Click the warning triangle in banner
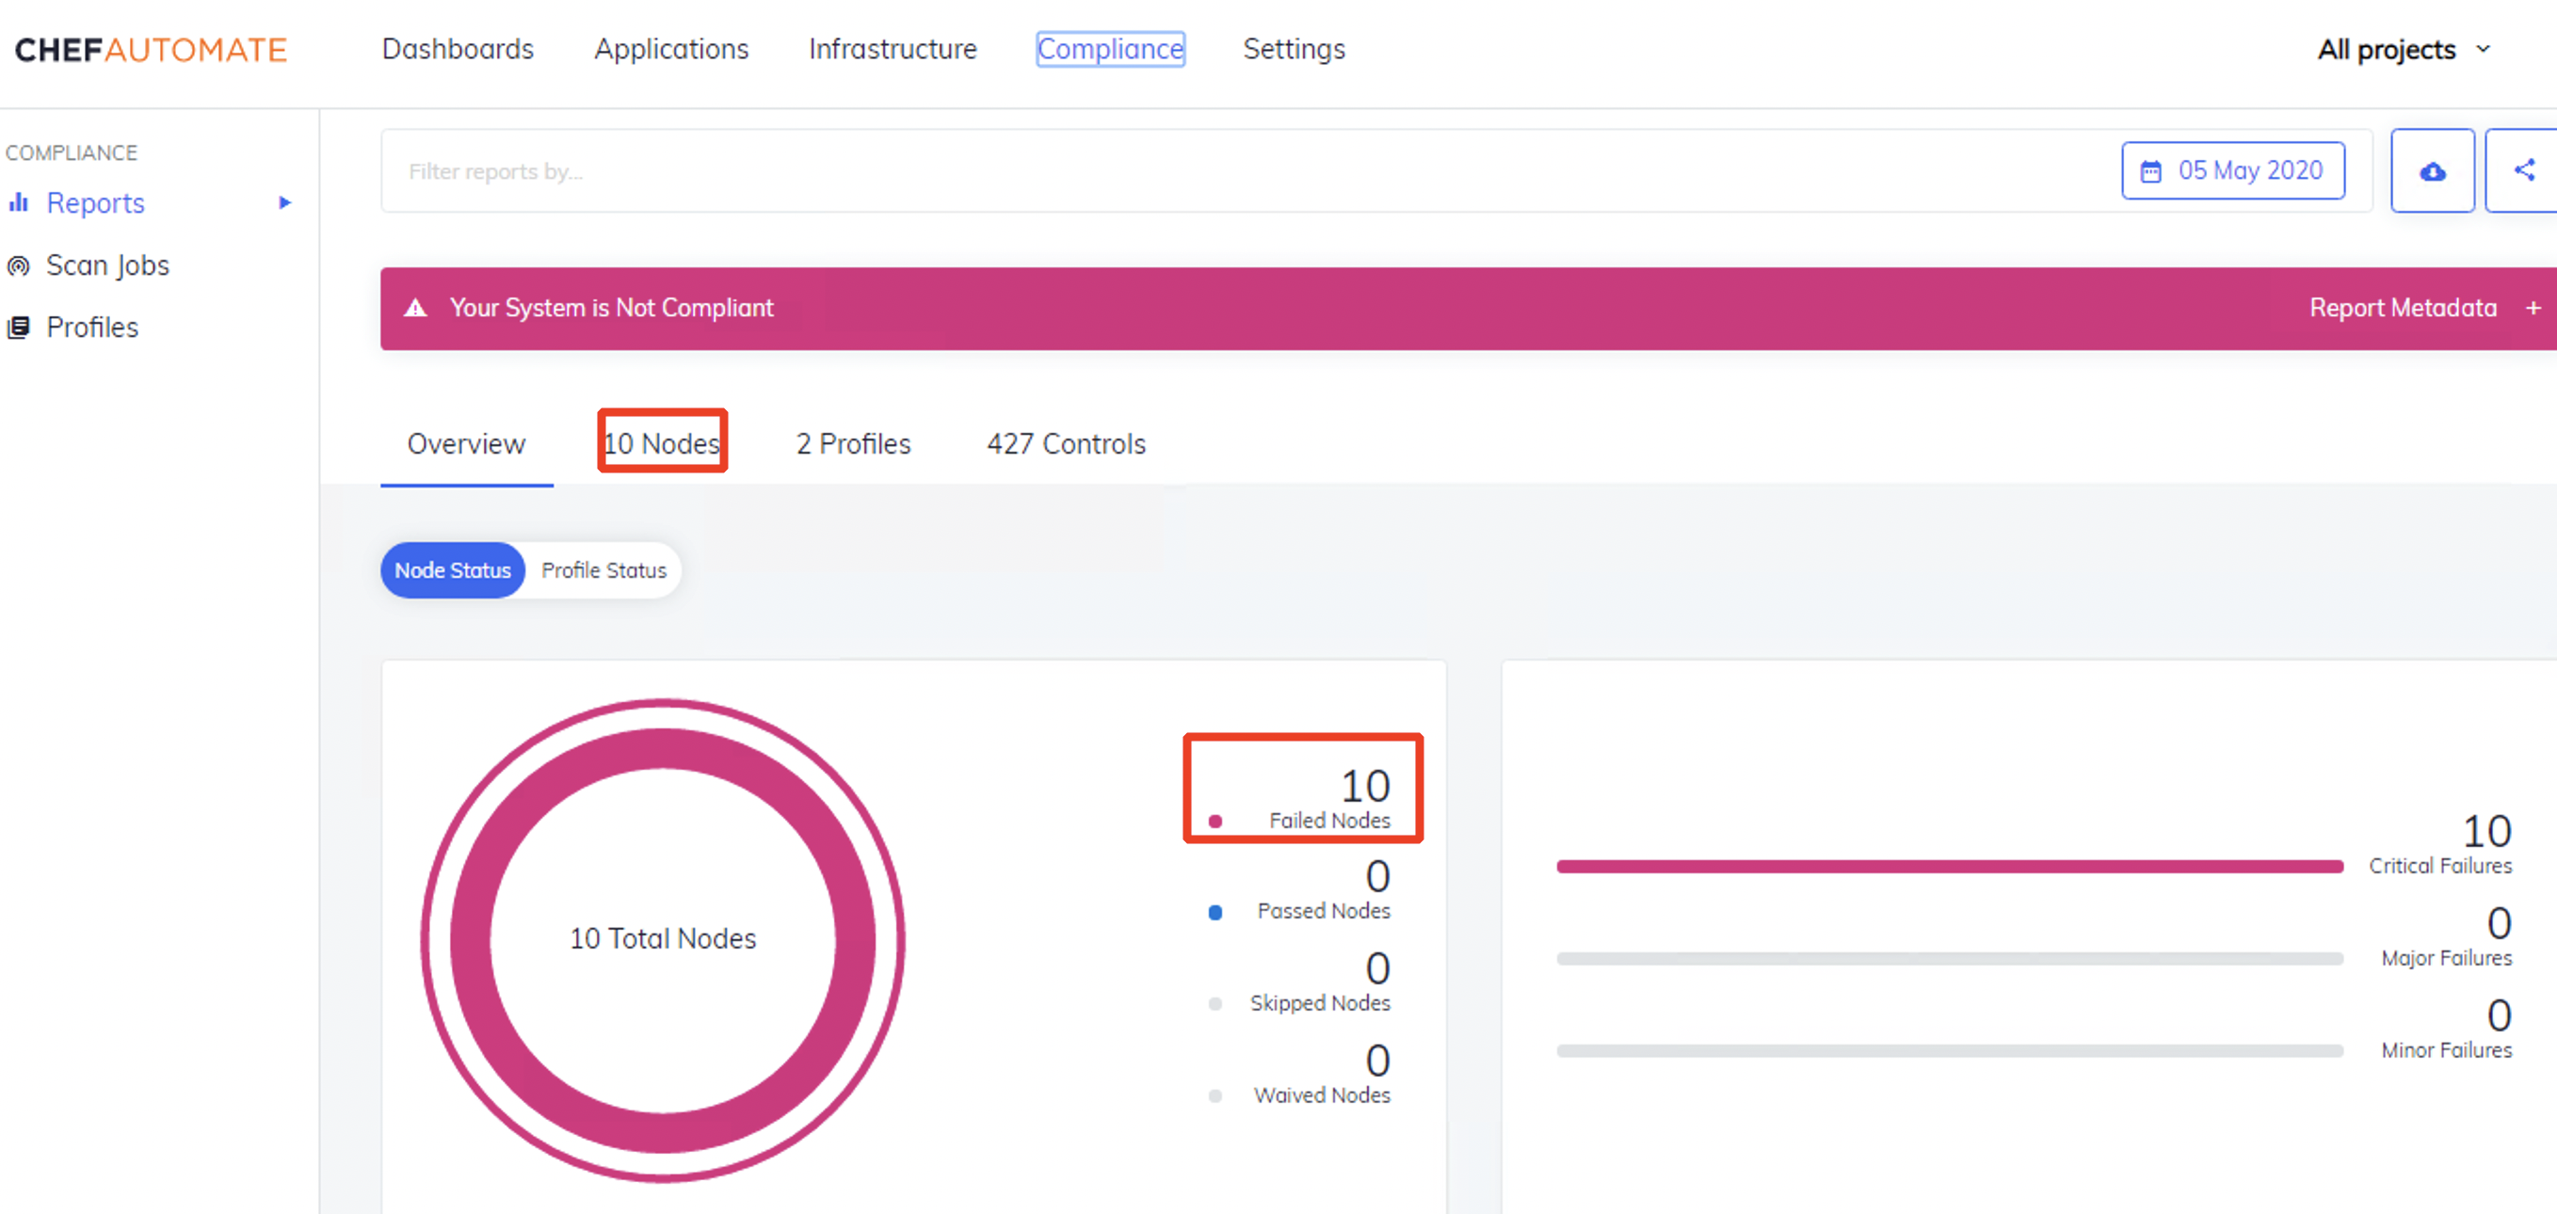 416,309
